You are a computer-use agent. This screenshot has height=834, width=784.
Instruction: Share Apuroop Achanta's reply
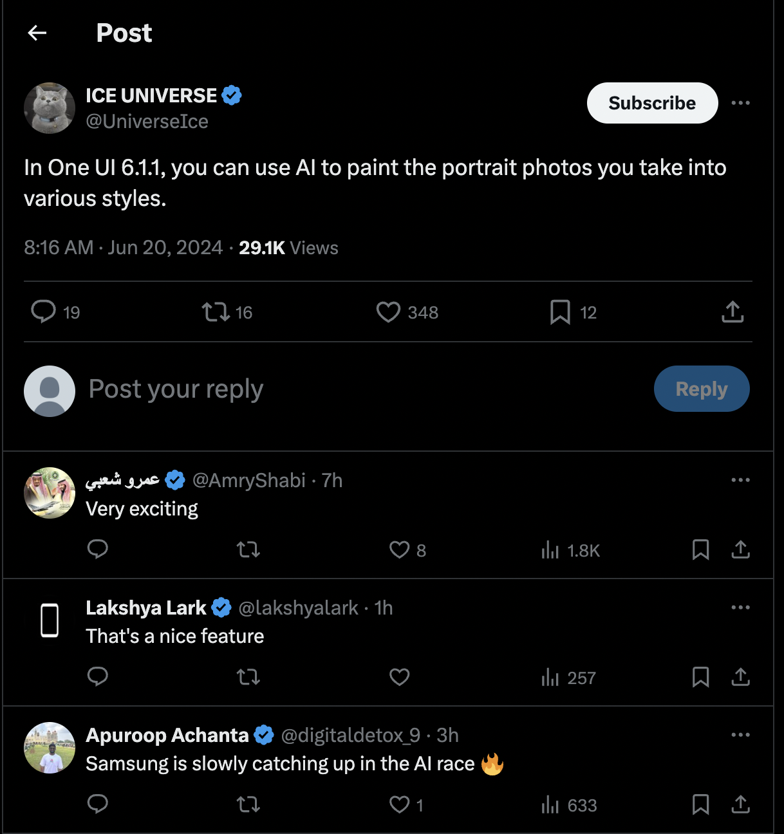click(740, 804)
